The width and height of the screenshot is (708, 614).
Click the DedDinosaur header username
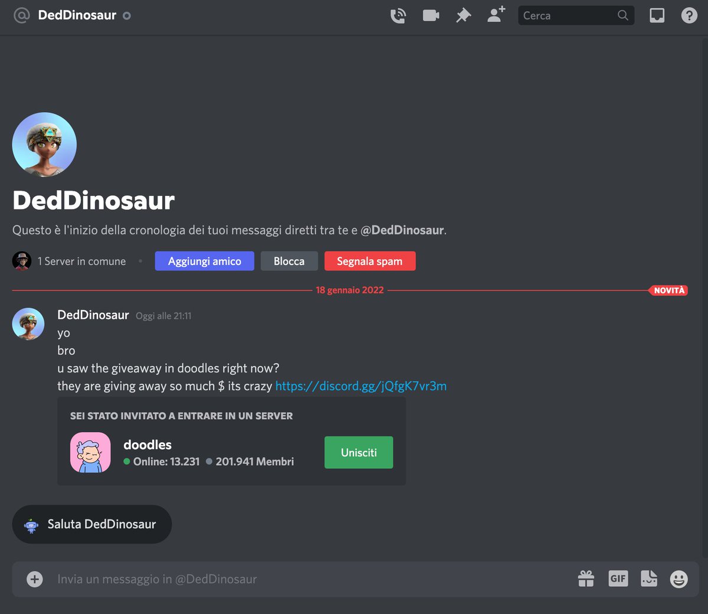[77, 15]
